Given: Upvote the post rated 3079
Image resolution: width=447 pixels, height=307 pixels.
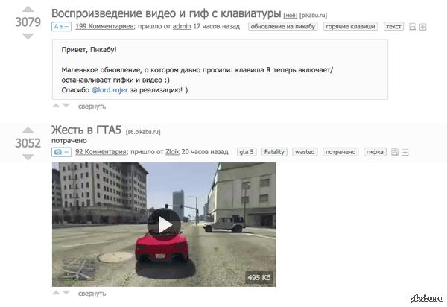Looking at the screenshot, I should [x=28, y=9].
